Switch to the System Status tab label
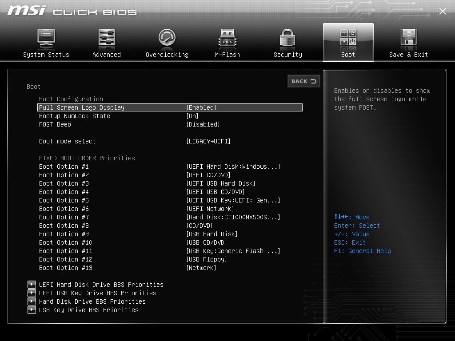Image resolution: width=455 pixels, height=341 pixels. (x=46, y=55)
